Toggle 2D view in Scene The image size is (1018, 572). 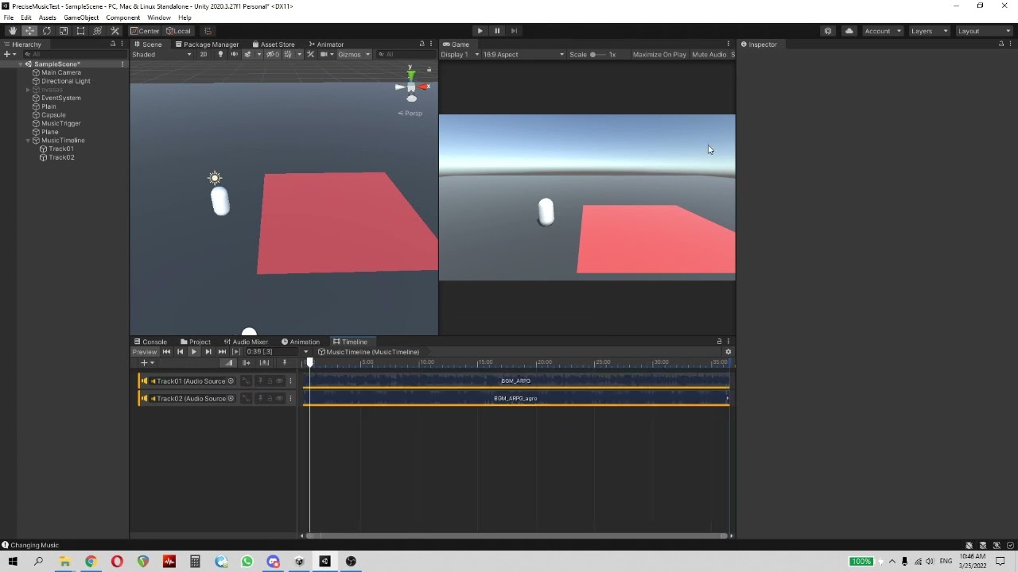(204, 55)
